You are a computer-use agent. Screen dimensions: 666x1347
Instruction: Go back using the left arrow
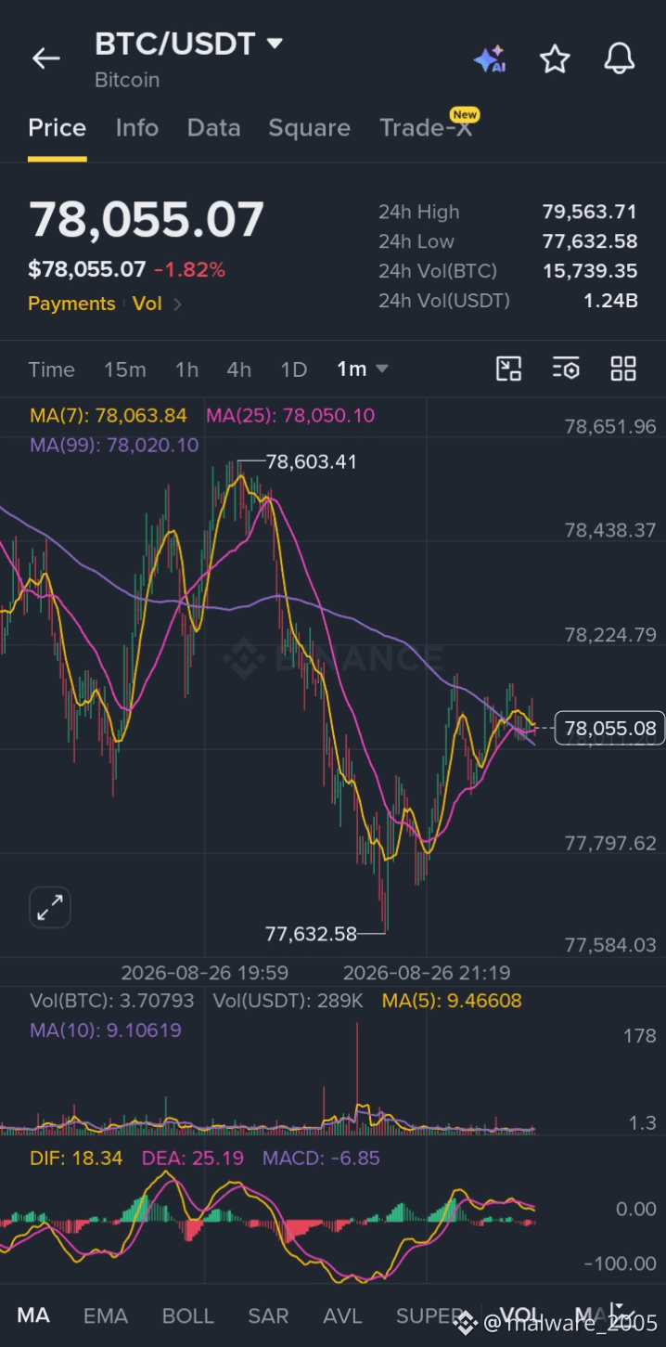(x=45, y=58)
